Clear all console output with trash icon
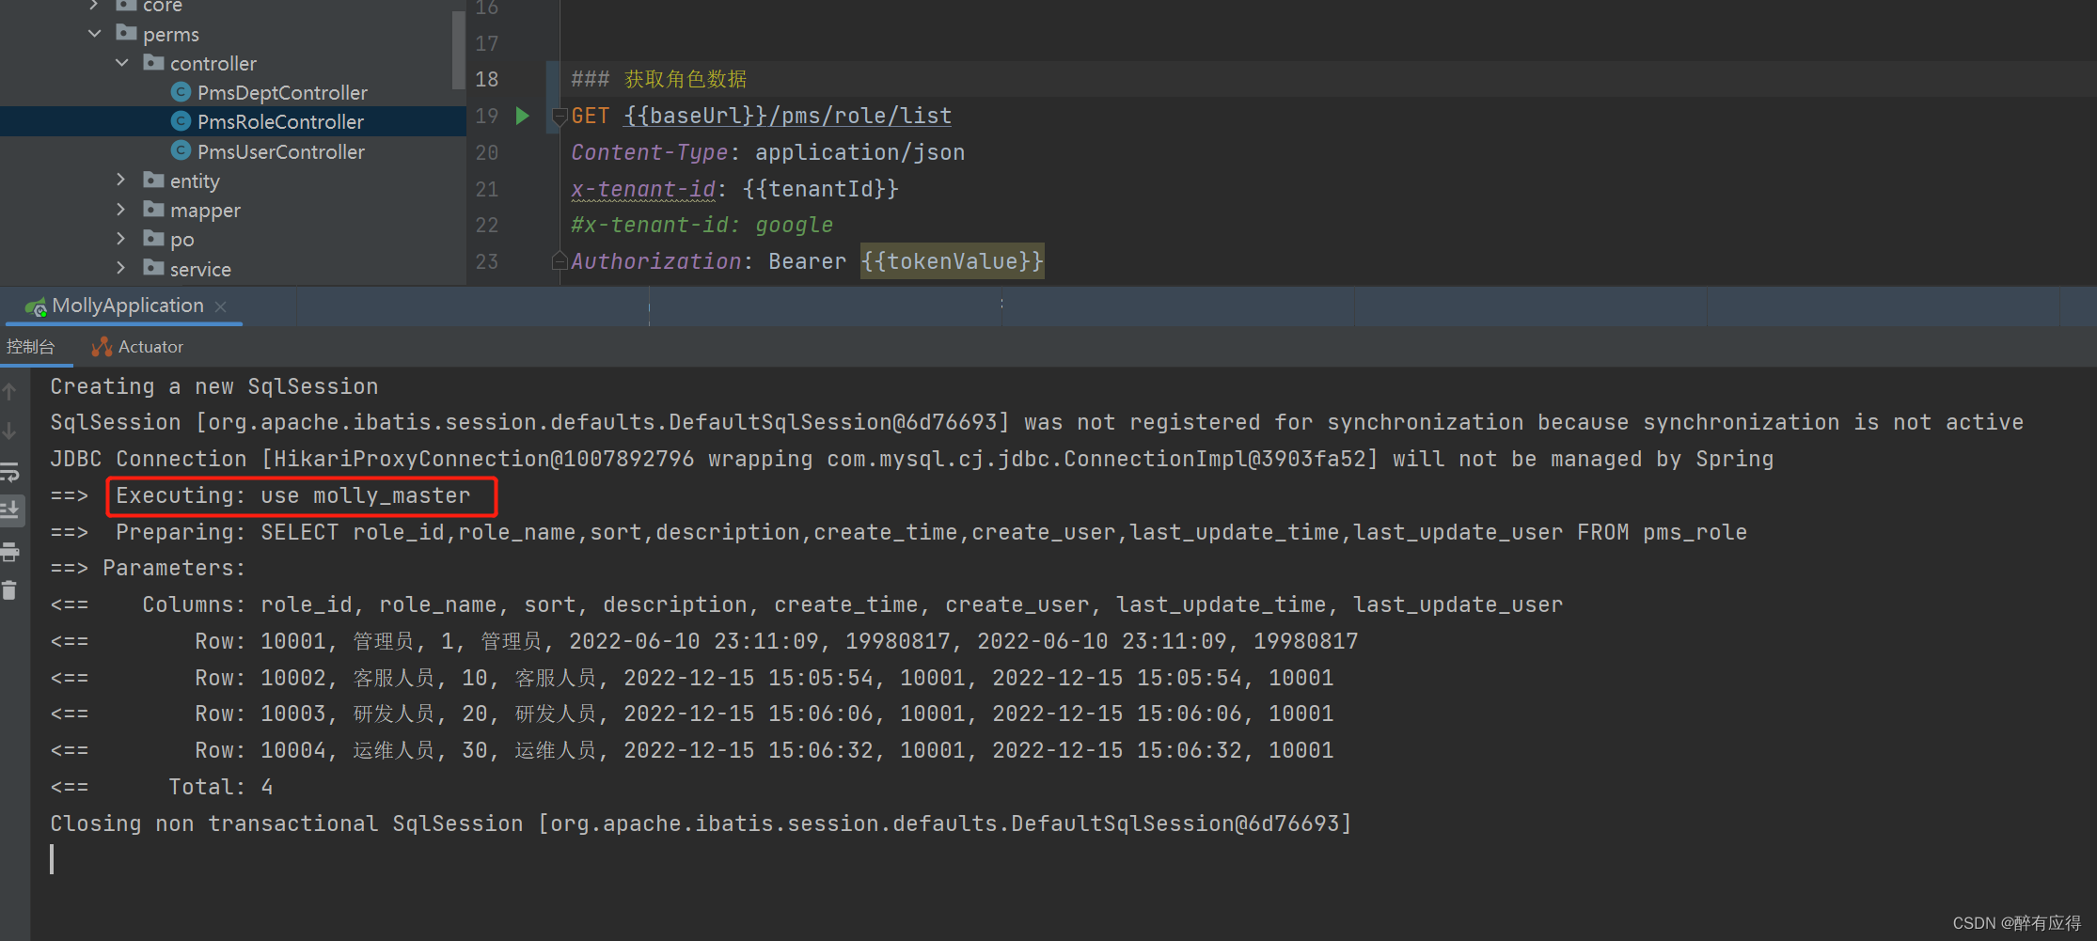Image resolution: width=2097 pixels, height=941 pixels. [9, 590]
